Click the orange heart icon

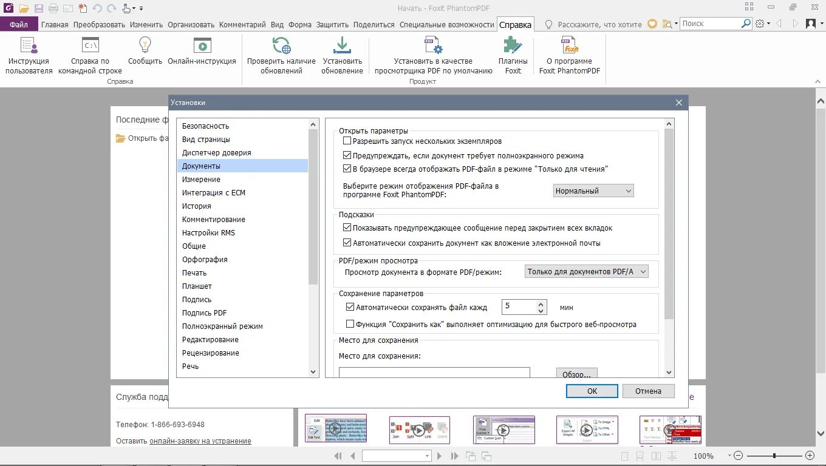pos(652,24)
